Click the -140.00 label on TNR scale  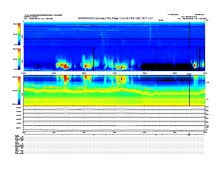15,91
